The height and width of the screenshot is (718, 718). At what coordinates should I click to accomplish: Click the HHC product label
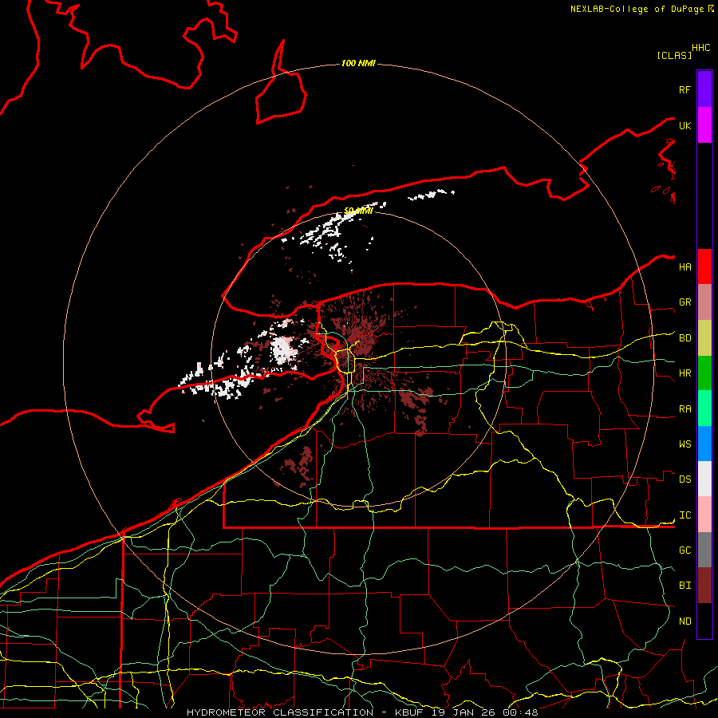(x=701, y=48)
